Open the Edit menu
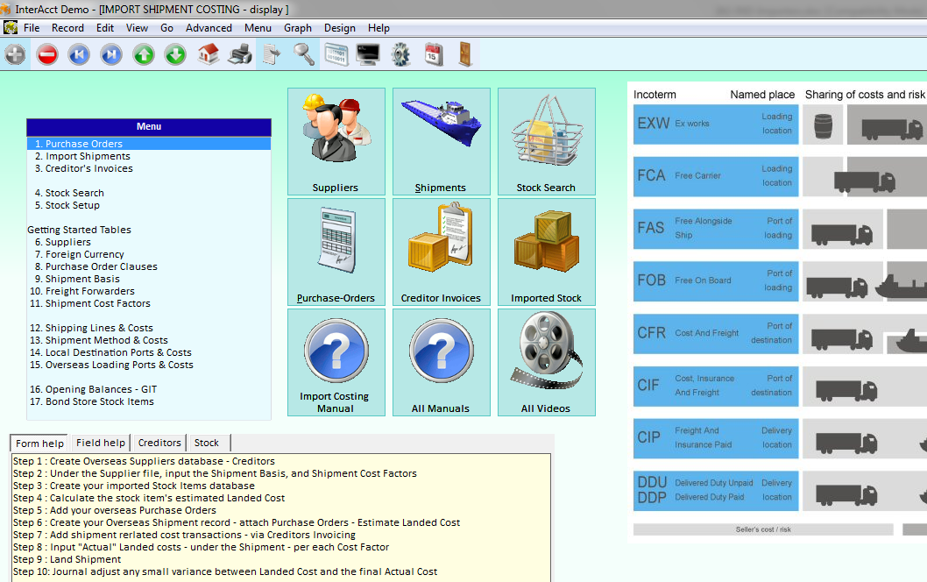The width and height of the screenshot is (927, 582). [104, 28]
